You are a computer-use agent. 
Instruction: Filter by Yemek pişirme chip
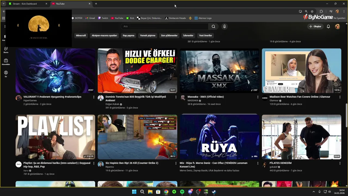(148, 35)
